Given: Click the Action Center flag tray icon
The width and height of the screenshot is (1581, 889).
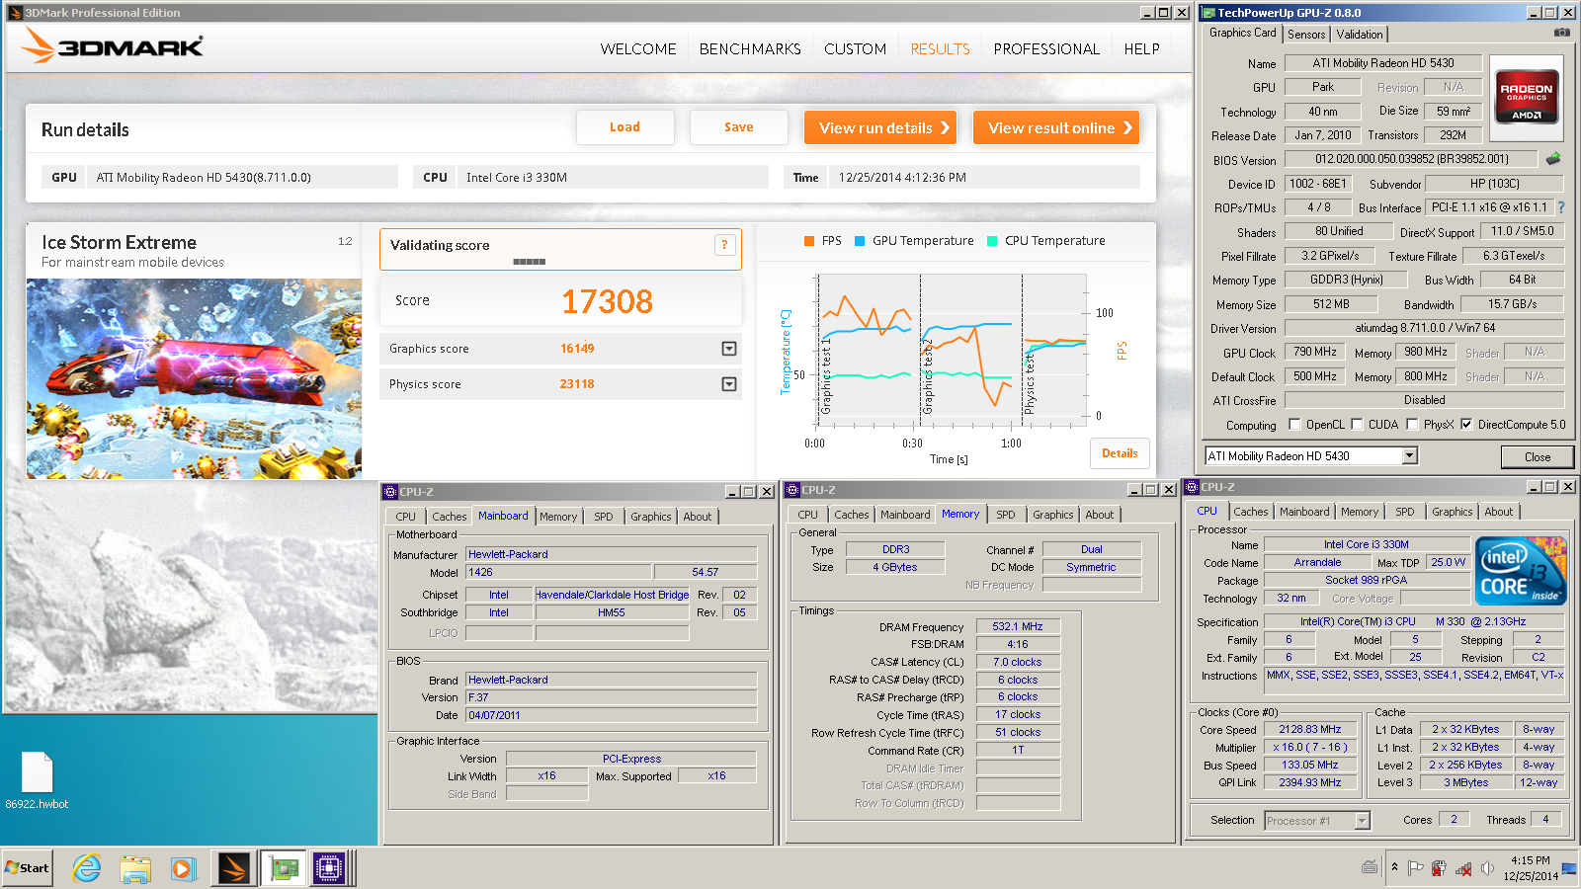Looking at the screenshot, I should point(1415,868).
